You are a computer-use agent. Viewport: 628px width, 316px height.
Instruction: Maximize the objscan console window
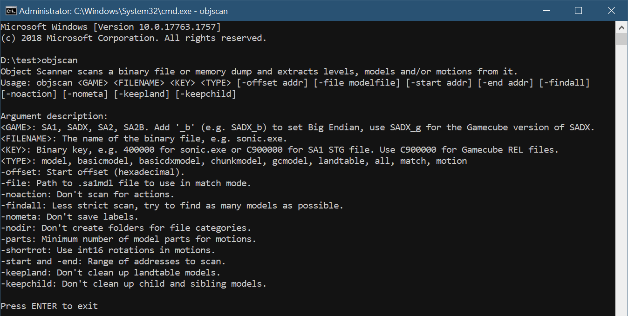click(x=578, y=10)
